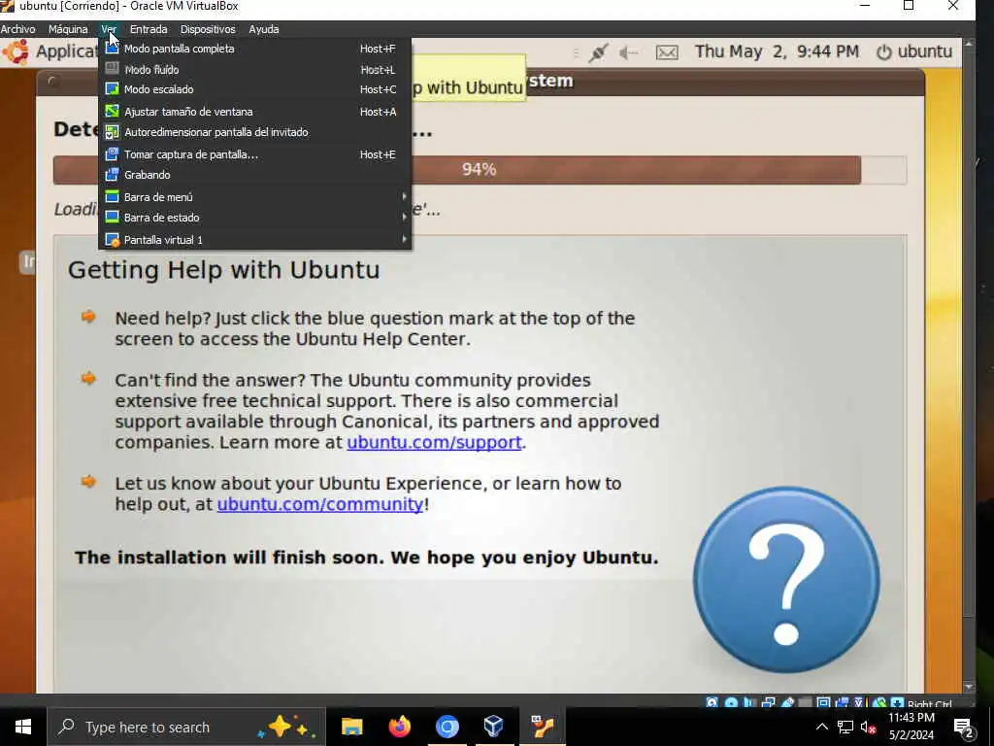
Task: Close the open Ver menu
Action: coord(109,29)
